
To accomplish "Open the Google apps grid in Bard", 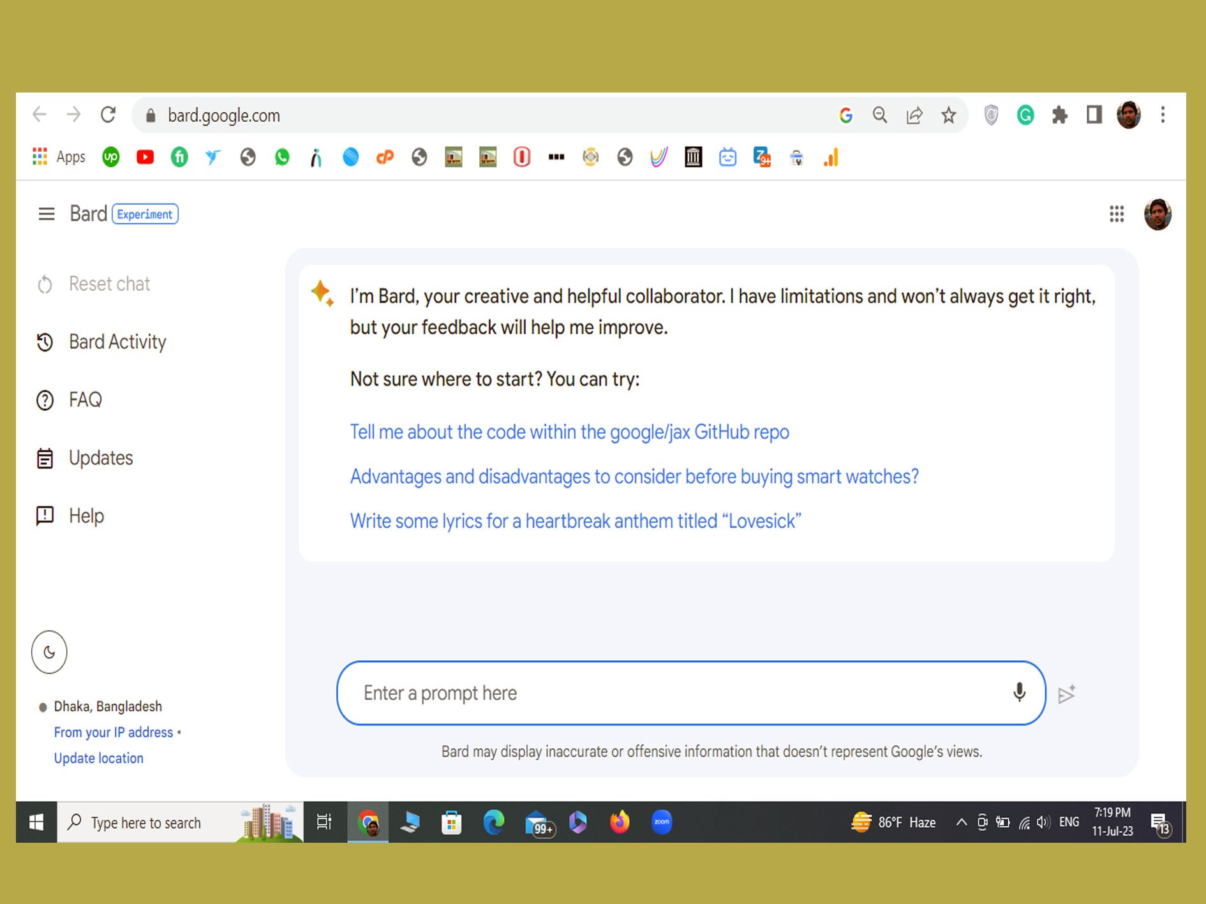I will coord(1116,214).
